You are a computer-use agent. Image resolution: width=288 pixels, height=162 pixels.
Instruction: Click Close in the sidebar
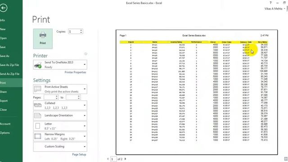pyautogui.click(x=3, y=110)
